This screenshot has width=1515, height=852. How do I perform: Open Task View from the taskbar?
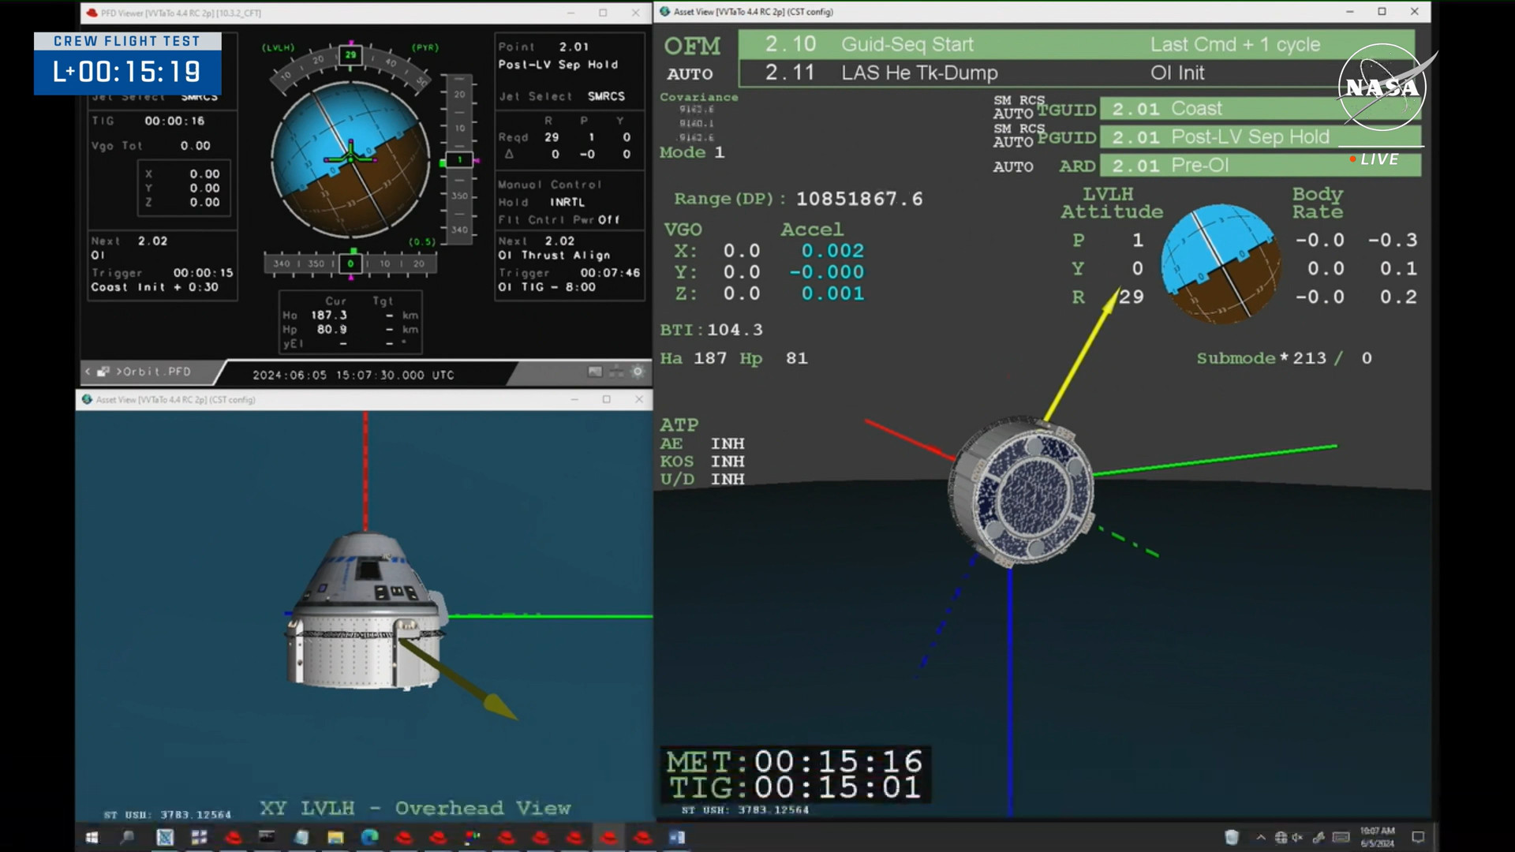pyautogui.click(x=199, y=837)
